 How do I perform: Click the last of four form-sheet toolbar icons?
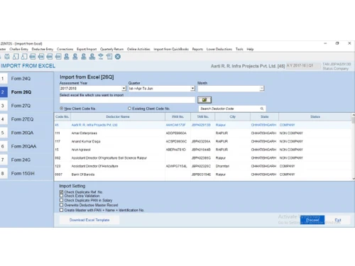[x=58, y=57]
